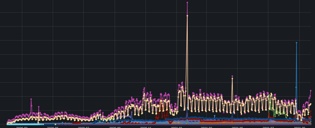Click the green series peak near 2021-07
The width and height of the screenshot is (315, 128).
(x=269, y=95)
